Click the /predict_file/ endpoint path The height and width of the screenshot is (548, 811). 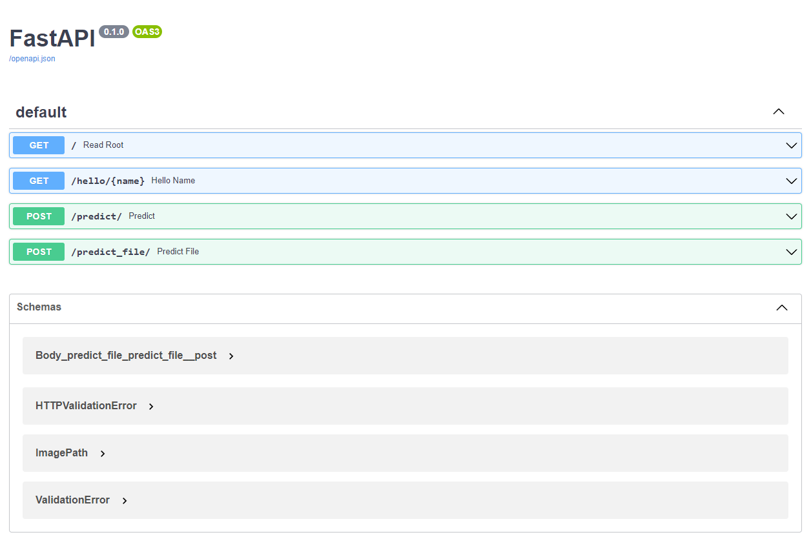pos(110,252)
